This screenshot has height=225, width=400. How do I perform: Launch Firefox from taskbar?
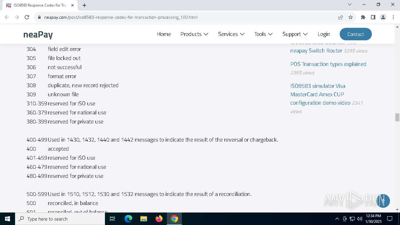point(159,219)
